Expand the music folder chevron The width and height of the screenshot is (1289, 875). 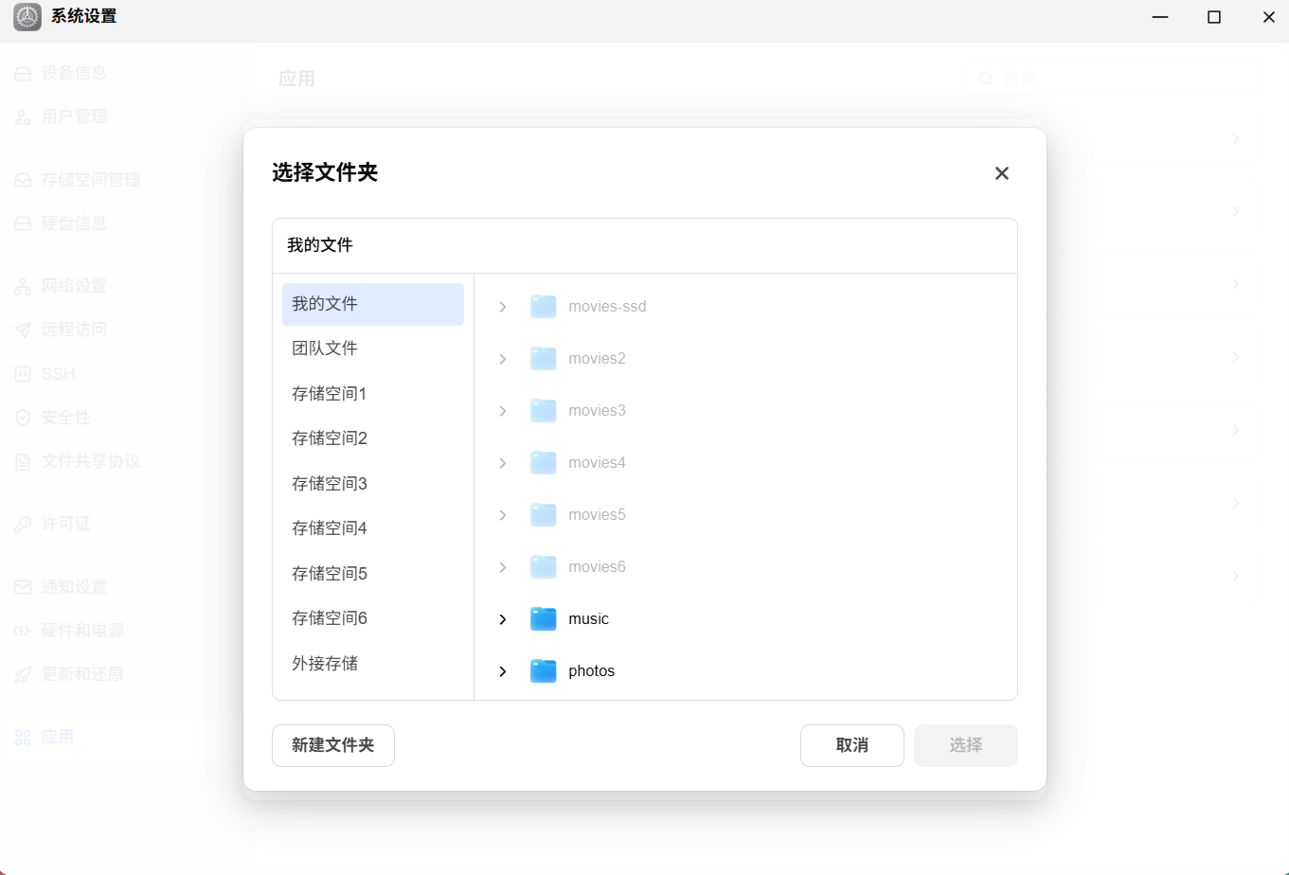(x=503, y=619)
